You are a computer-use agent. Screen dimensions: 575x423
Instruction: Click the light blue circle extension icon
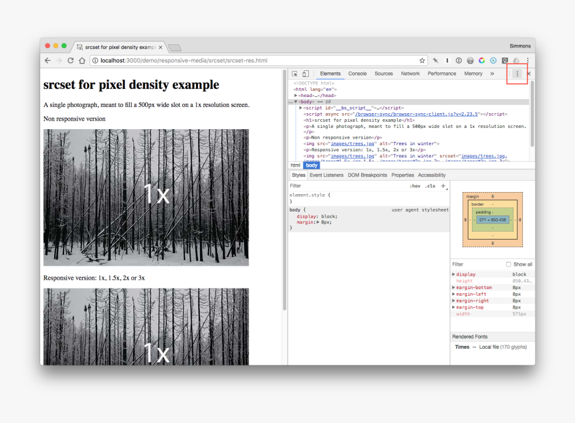(493, 61)
